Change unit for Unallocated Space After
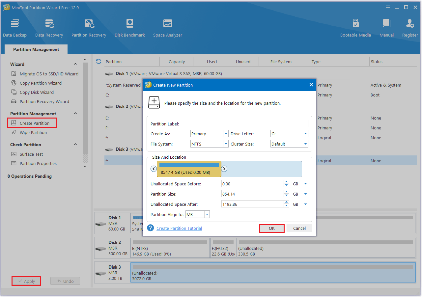The image size is (422, 297). [x=305, y=204]
